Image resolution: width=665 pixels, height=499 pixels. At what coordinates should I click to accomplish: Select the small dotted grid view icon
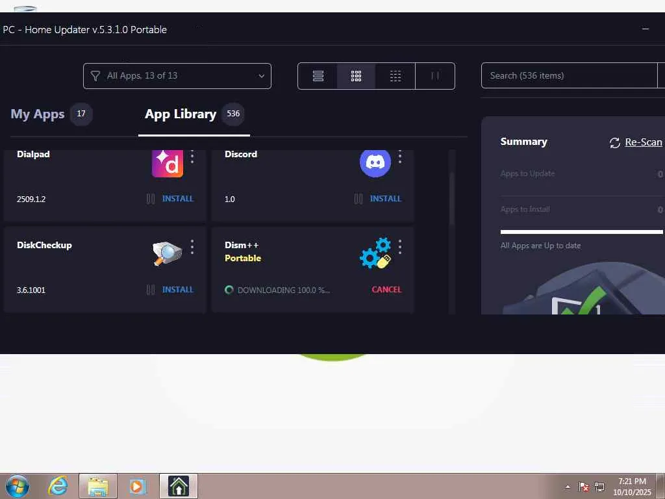[395, 76]
